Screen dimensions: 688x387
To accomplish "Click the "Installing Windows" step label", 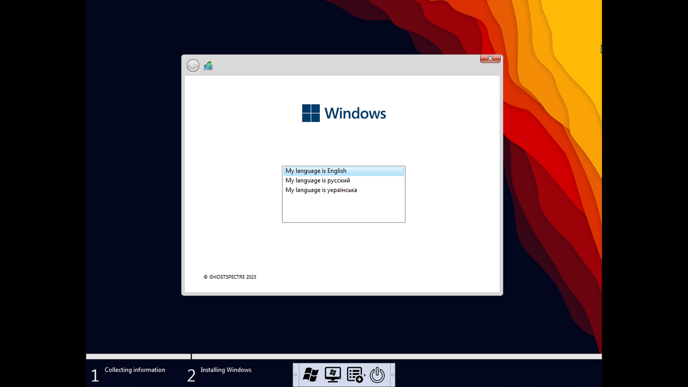I will [x=226, y=370].
